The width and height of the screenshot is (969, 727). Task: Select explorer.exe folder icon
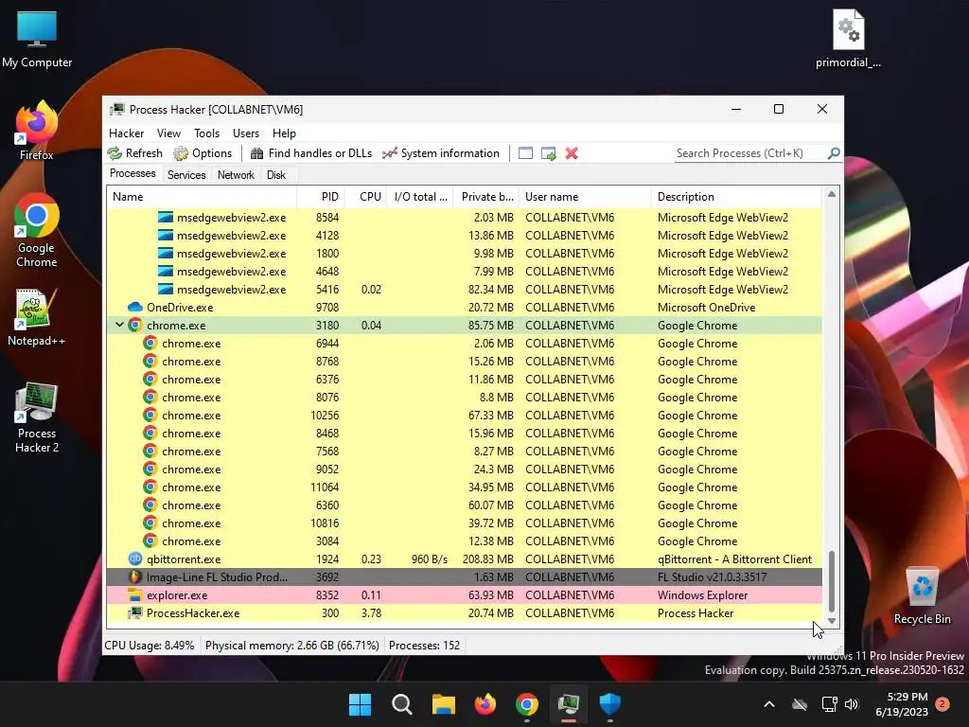coord(134,594)
